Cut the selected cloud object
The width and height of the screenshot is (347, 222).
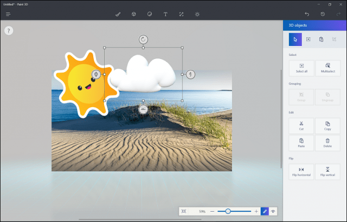[x=301, y=126]
